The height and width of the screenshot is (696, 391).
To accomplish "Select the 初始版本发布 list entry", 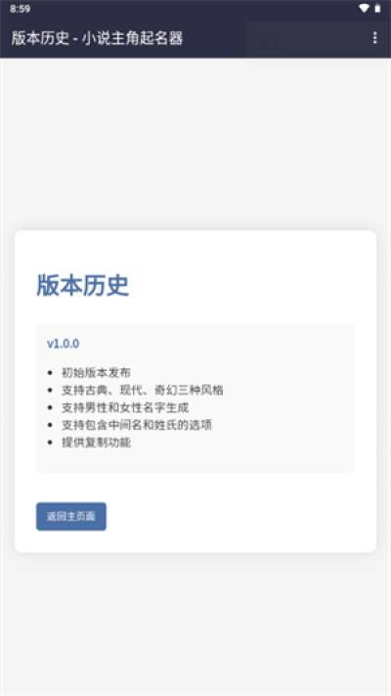I will [96, 373].
